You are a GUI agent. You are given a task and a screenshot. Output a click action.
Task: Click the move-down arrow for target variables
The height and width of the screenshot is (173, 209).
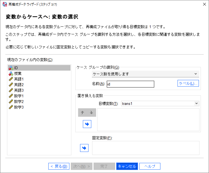click(x=91, y=113)
